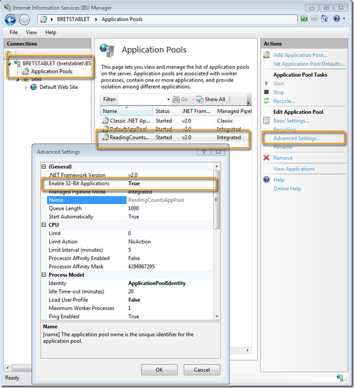Open the Help menu
This screenshot has height=388, width=354.
50,33
